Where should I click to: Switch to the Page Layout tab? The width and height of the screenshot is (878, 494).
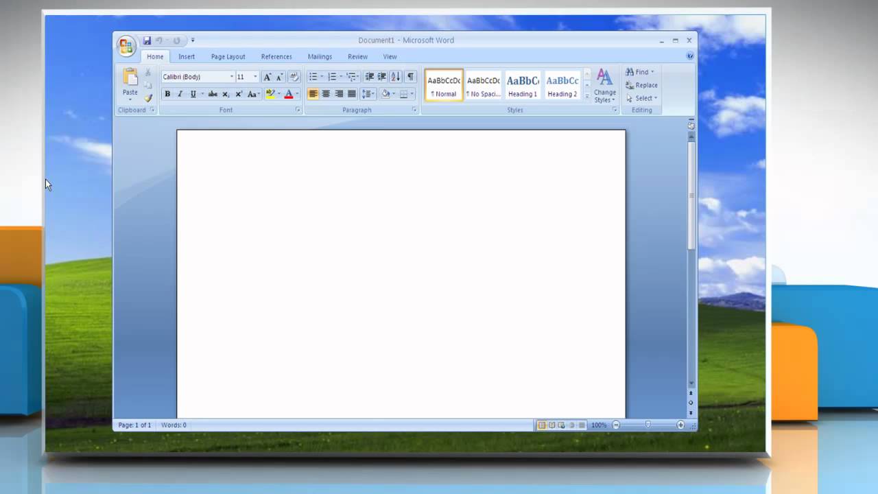[228, 57]
